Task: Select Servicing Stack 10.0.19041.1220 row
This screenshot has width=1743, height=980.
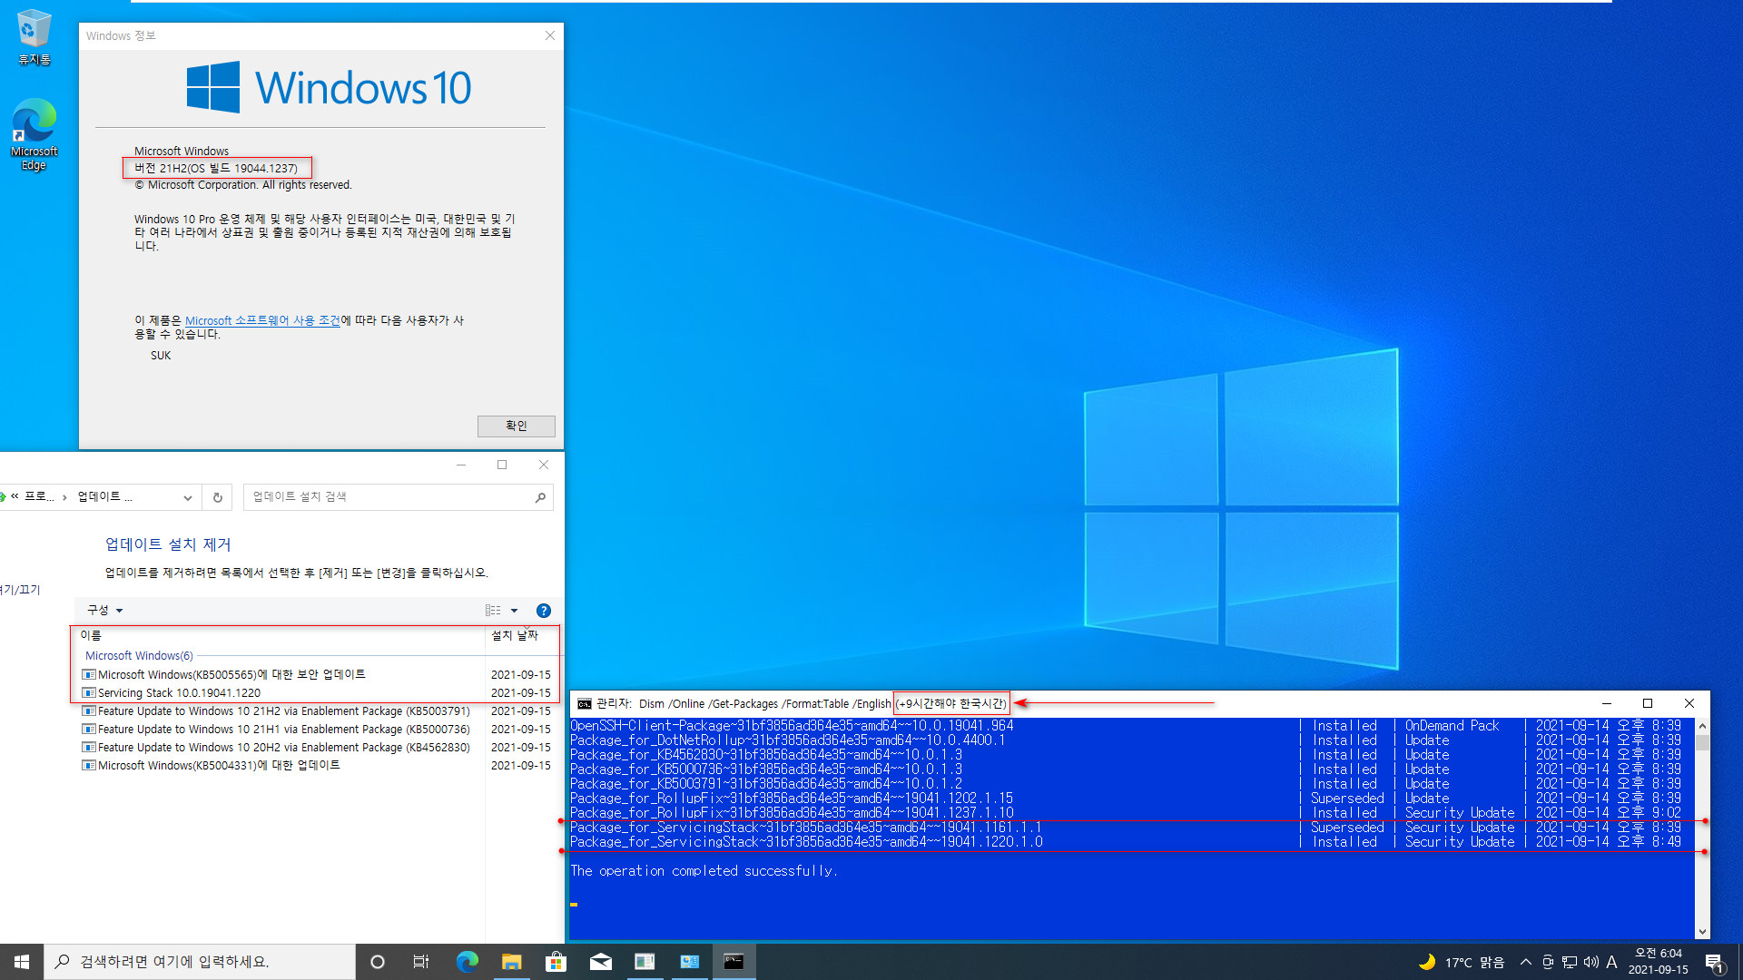Action: click(318, 692)
